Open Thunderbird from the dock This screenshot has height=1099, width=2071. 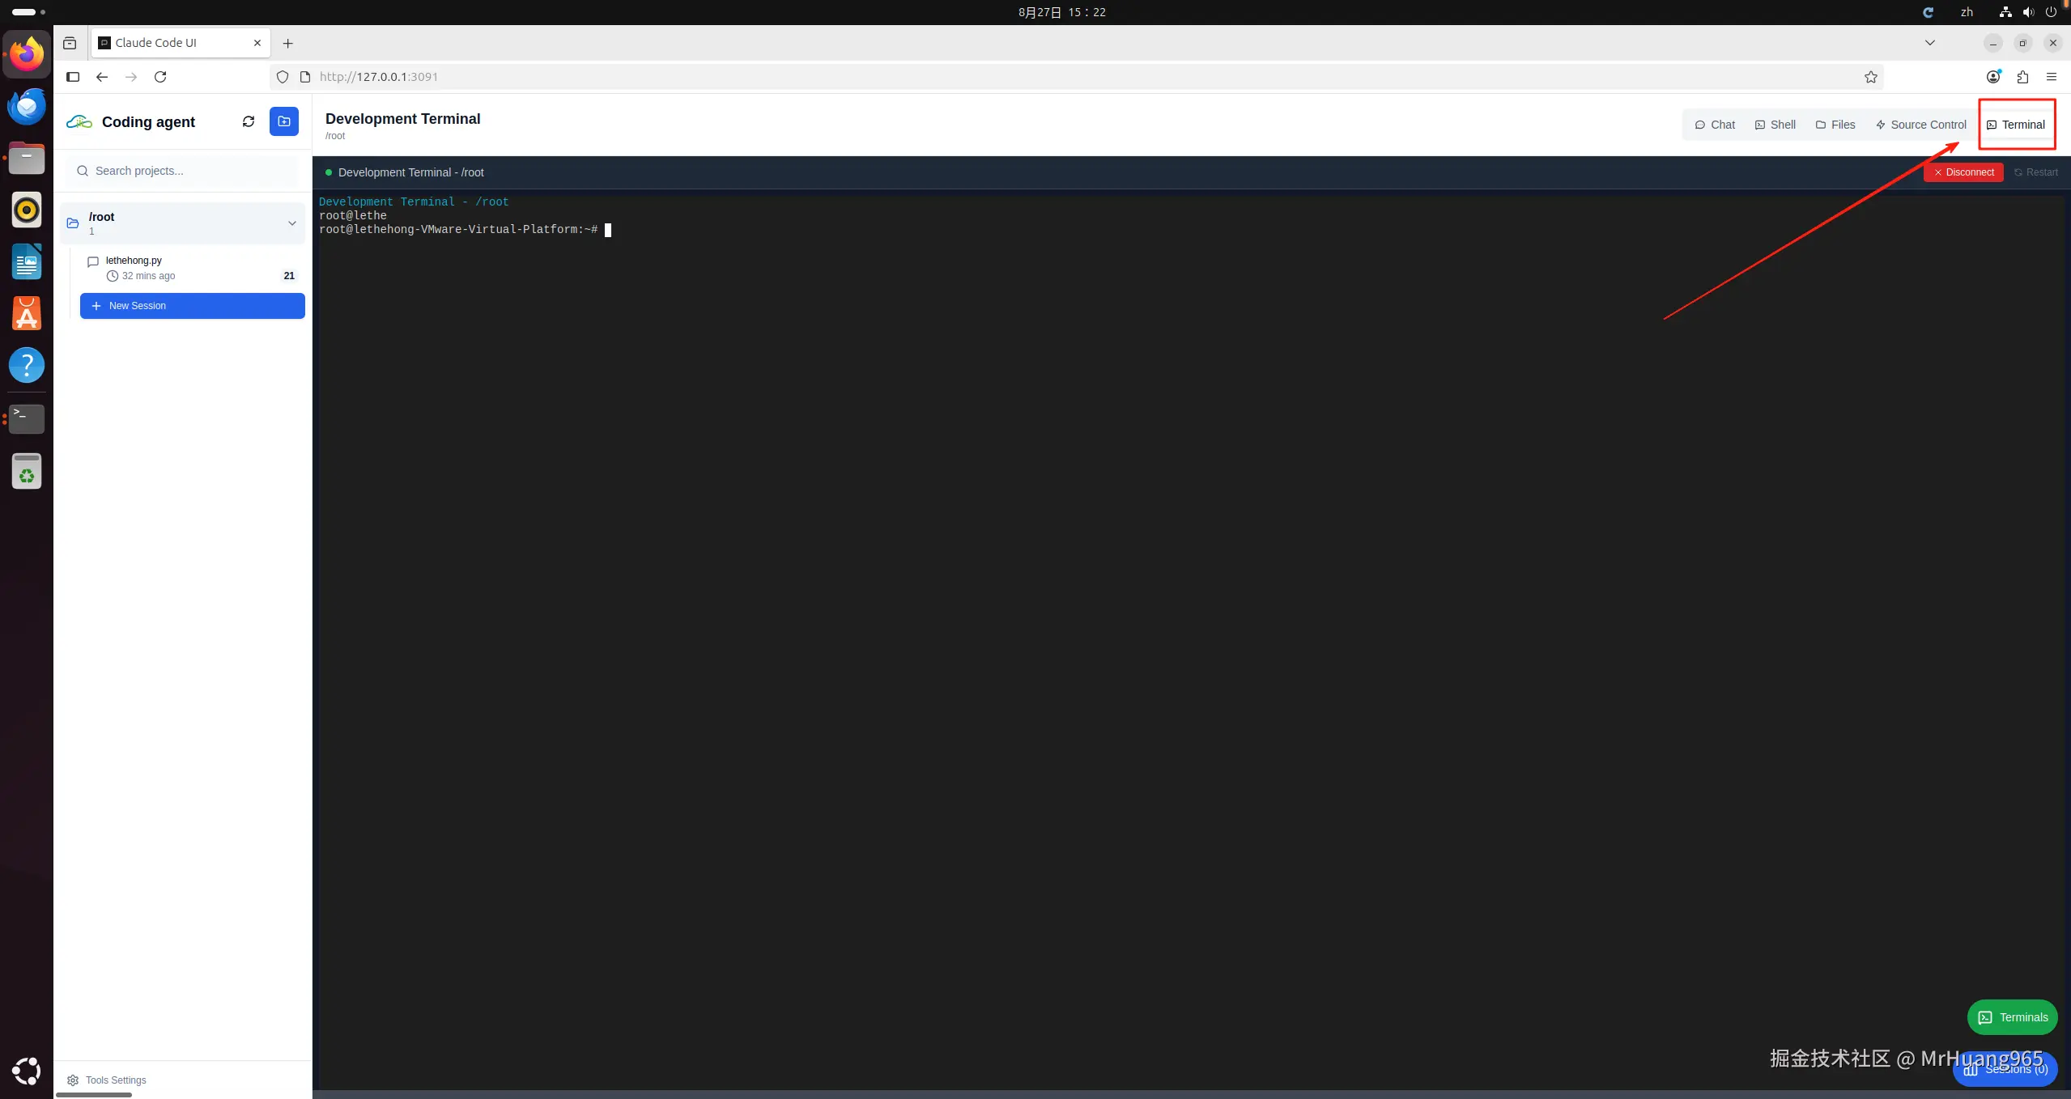(27, 106)
